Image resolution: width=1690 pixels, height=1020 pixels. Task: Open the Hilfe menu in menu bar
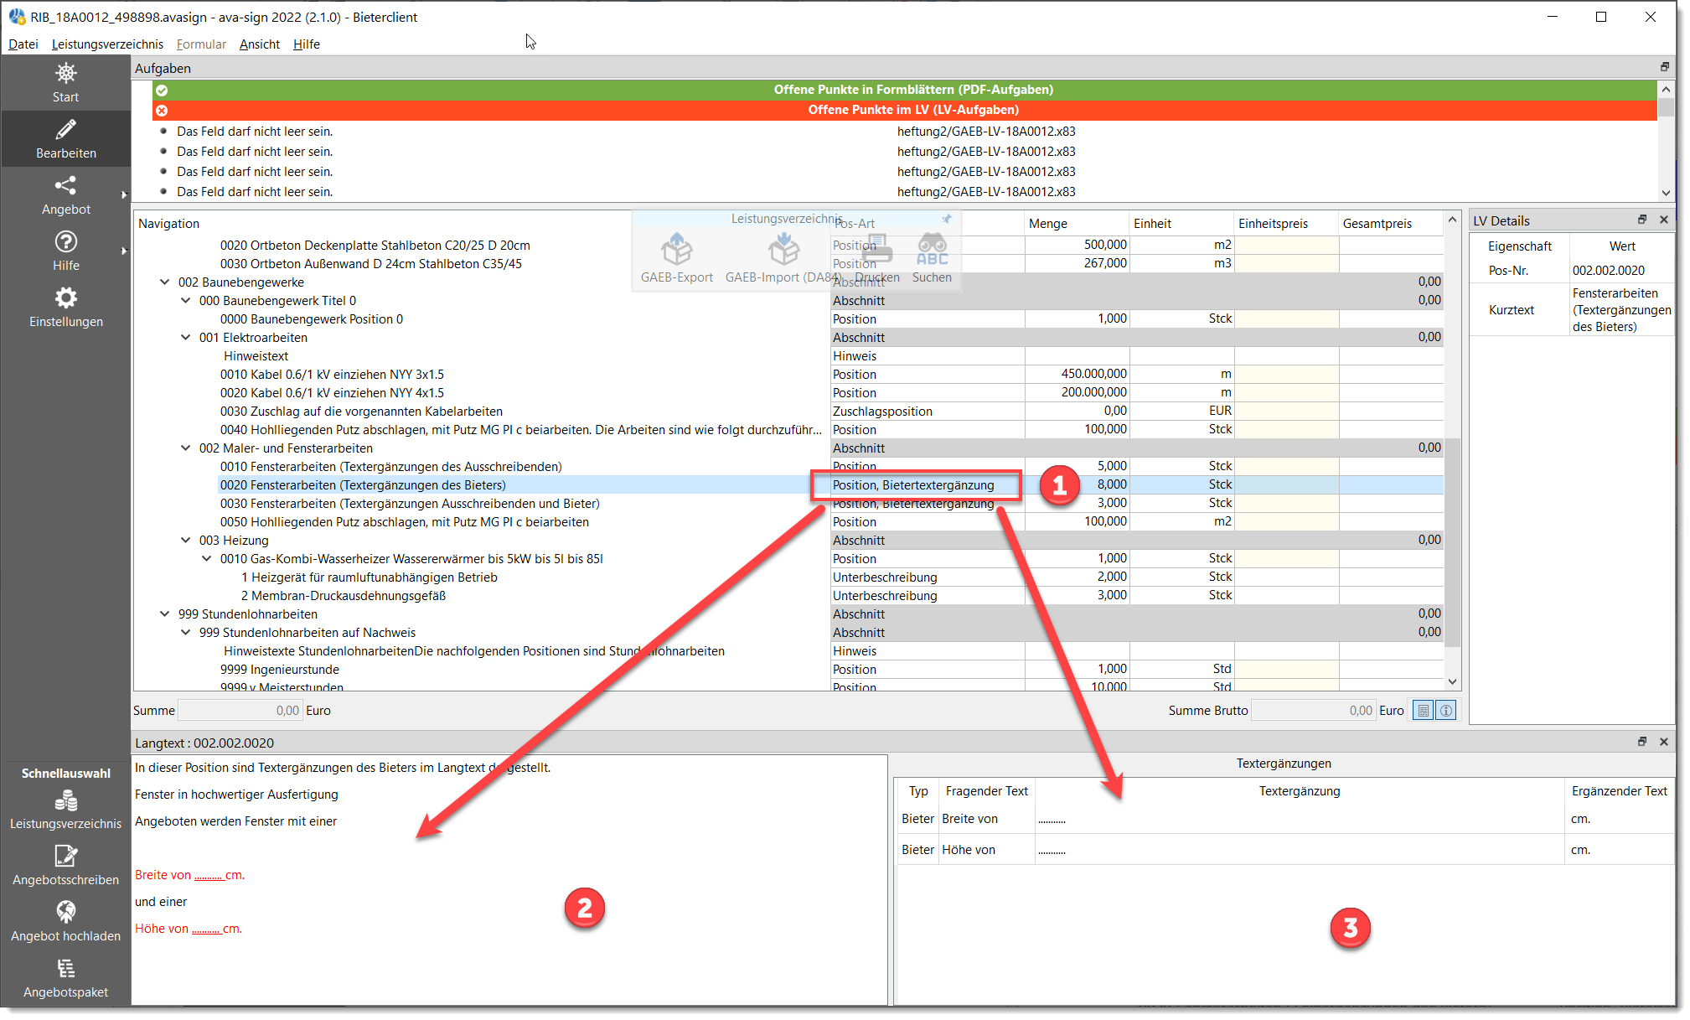click(307, 44)
